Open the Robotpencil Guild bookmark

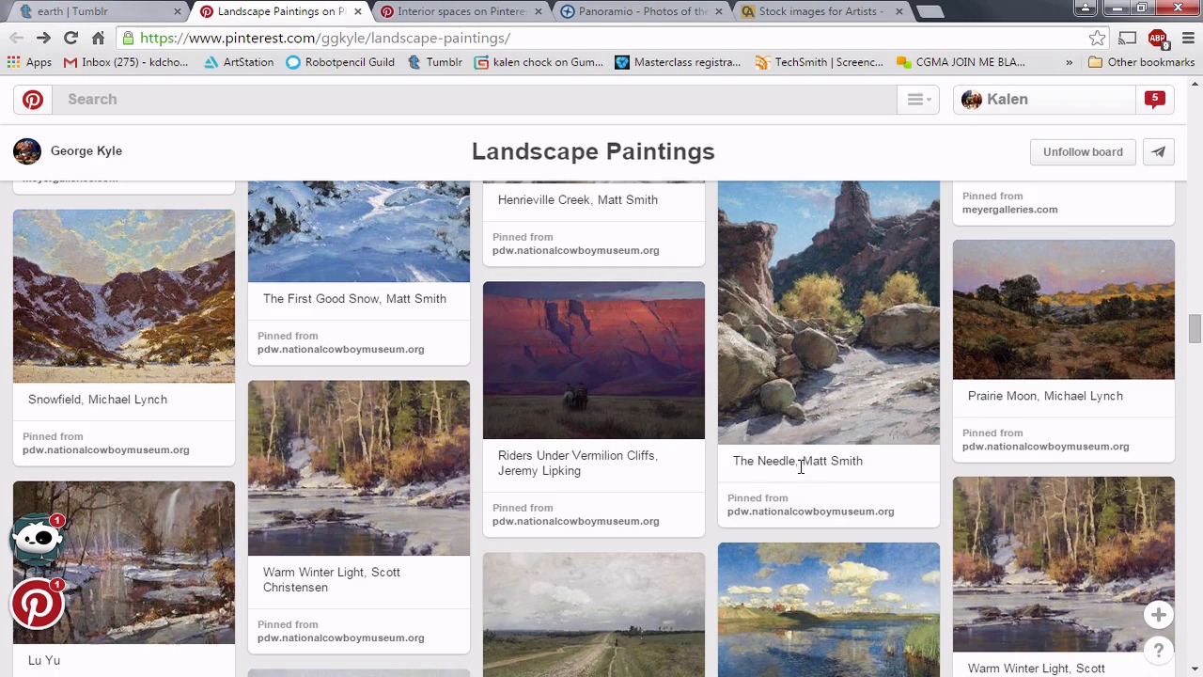(340, 62)
